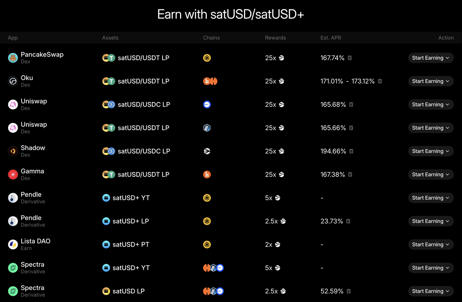The image size is (462, 302).
Task: Click the PancakeSwap bunny logo
Action: click(x=13, y=58)
